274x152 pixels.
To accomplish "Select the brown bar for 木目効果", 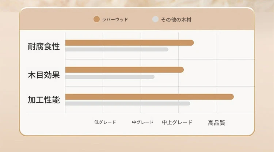I will tap(125, 70).
